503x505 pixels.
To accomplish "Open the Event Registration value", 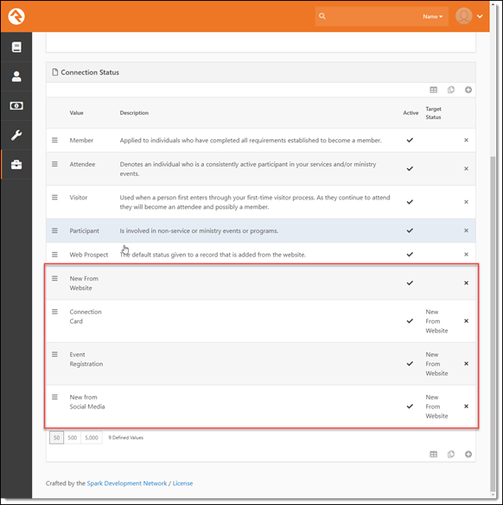I will (86, 359).
